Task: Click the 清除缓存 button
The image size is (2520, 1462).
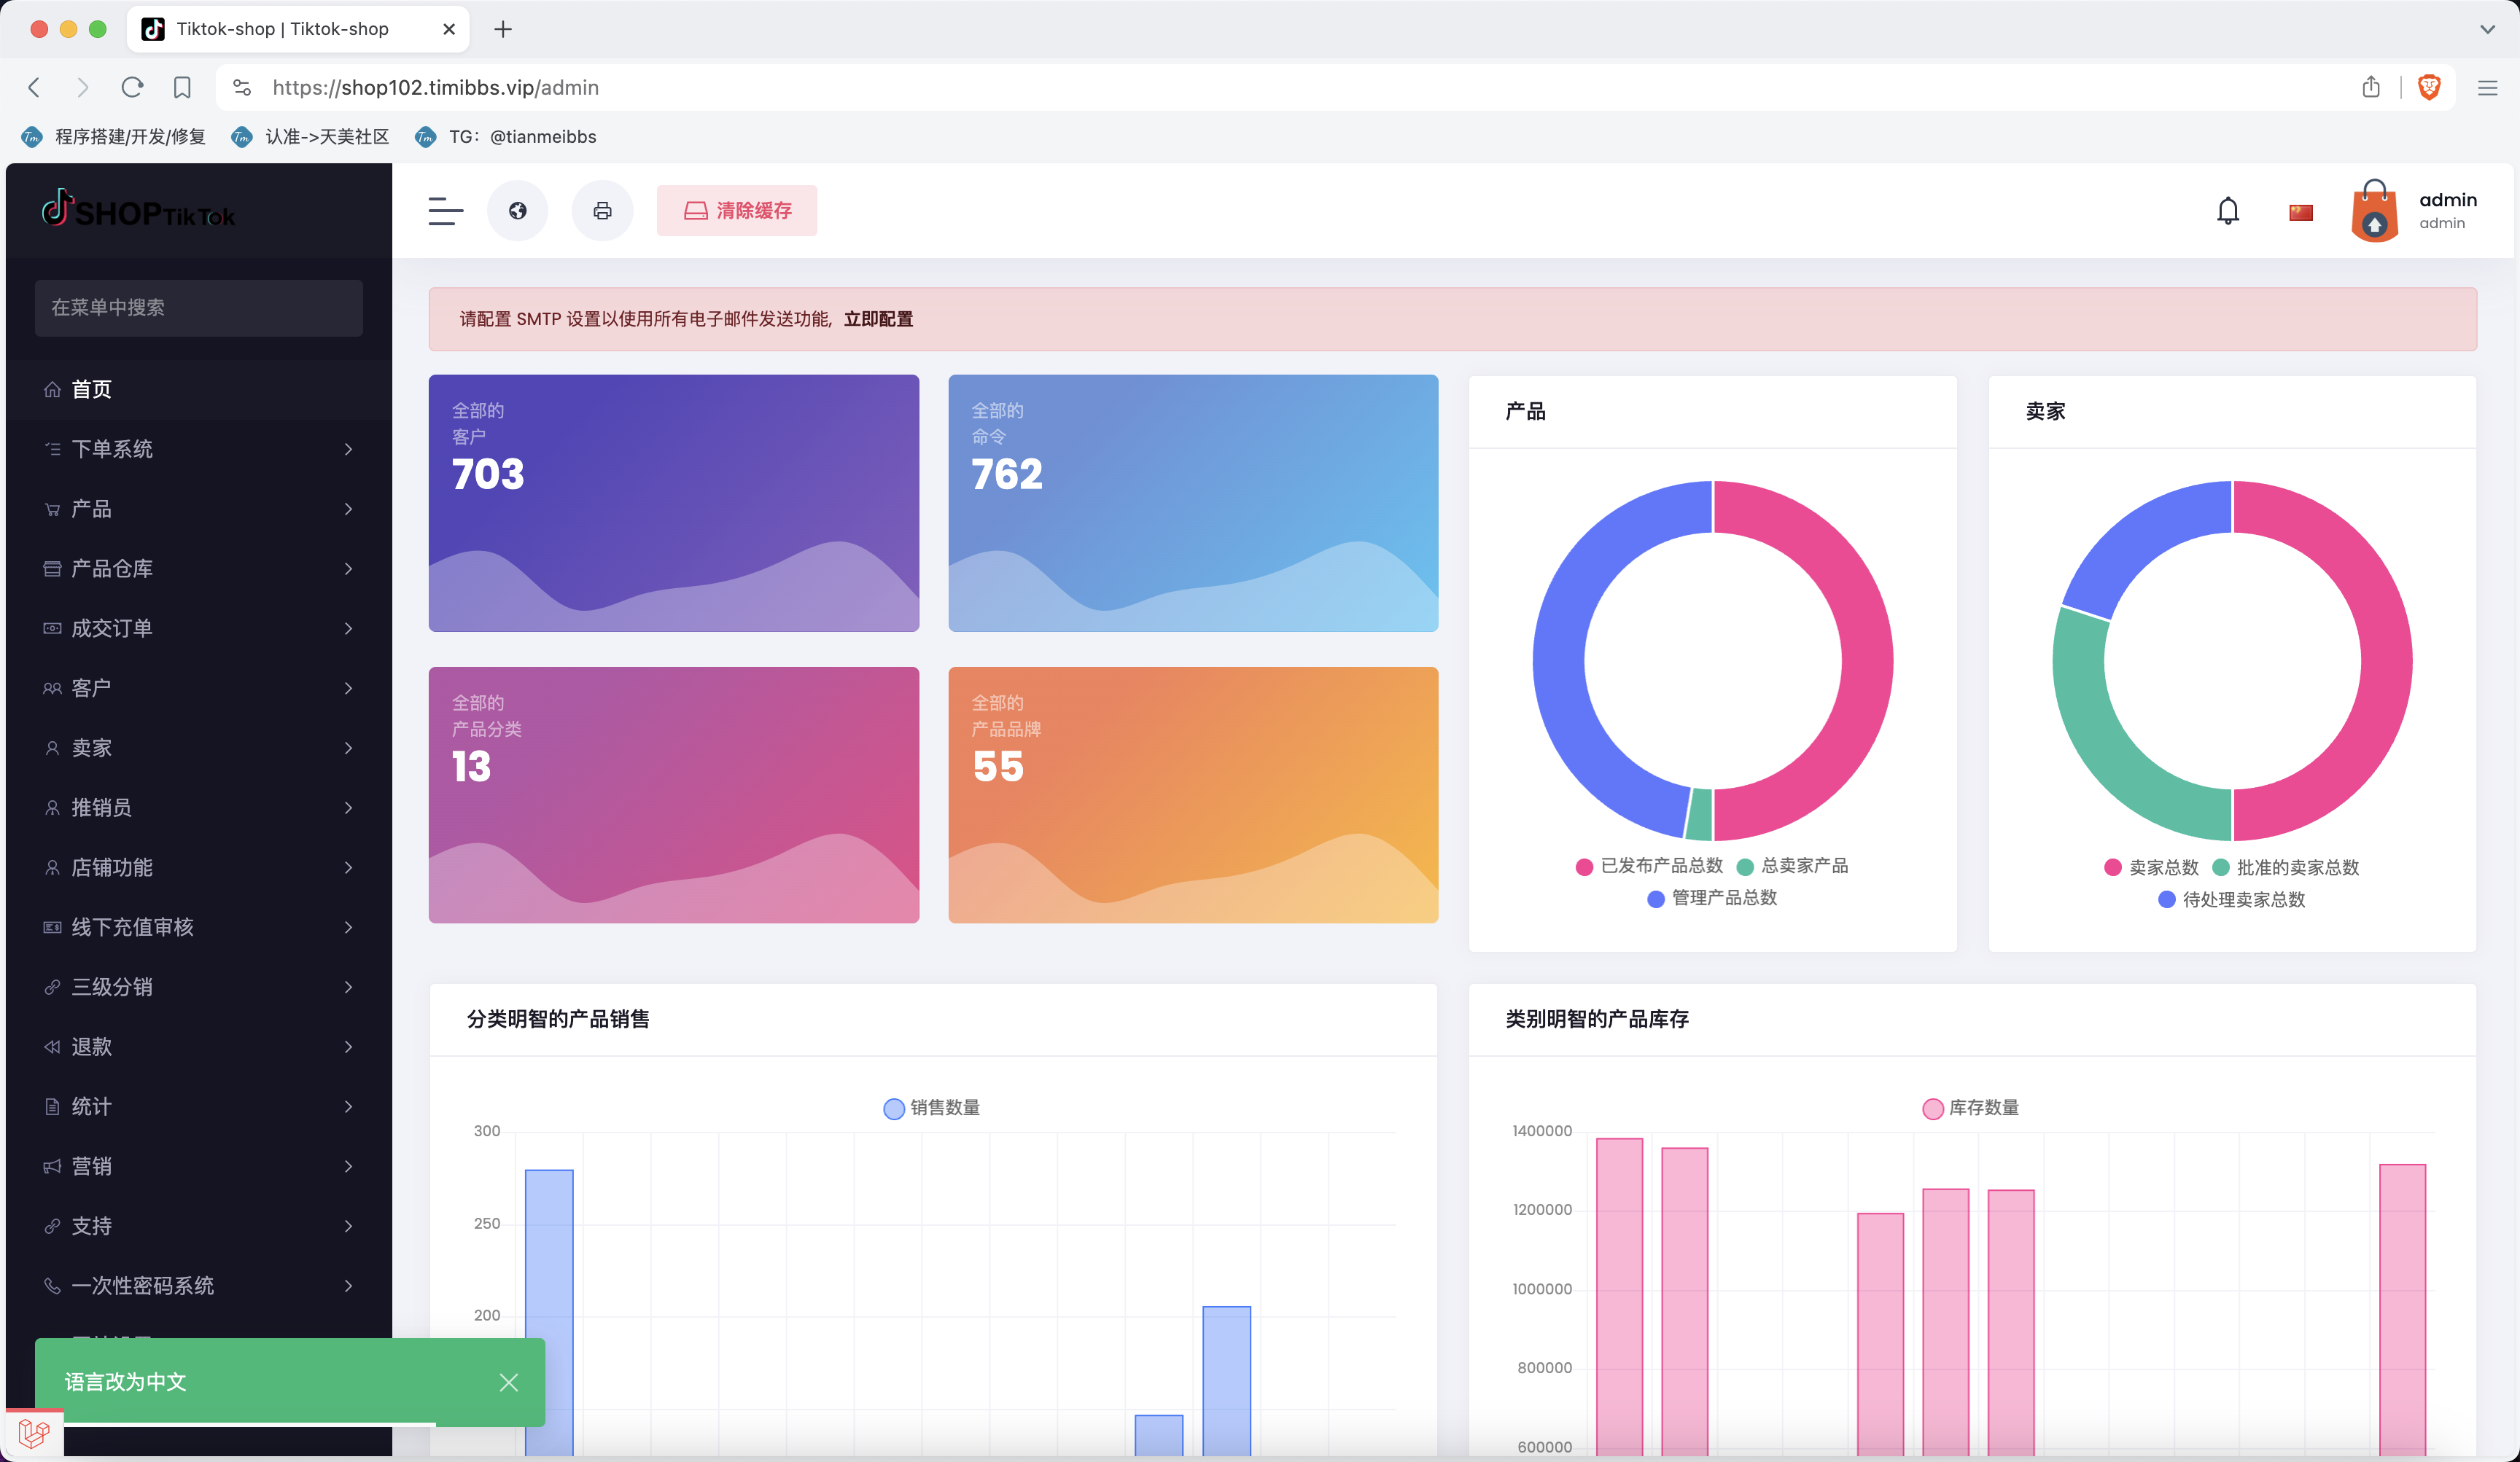Action: coord(737,211)
